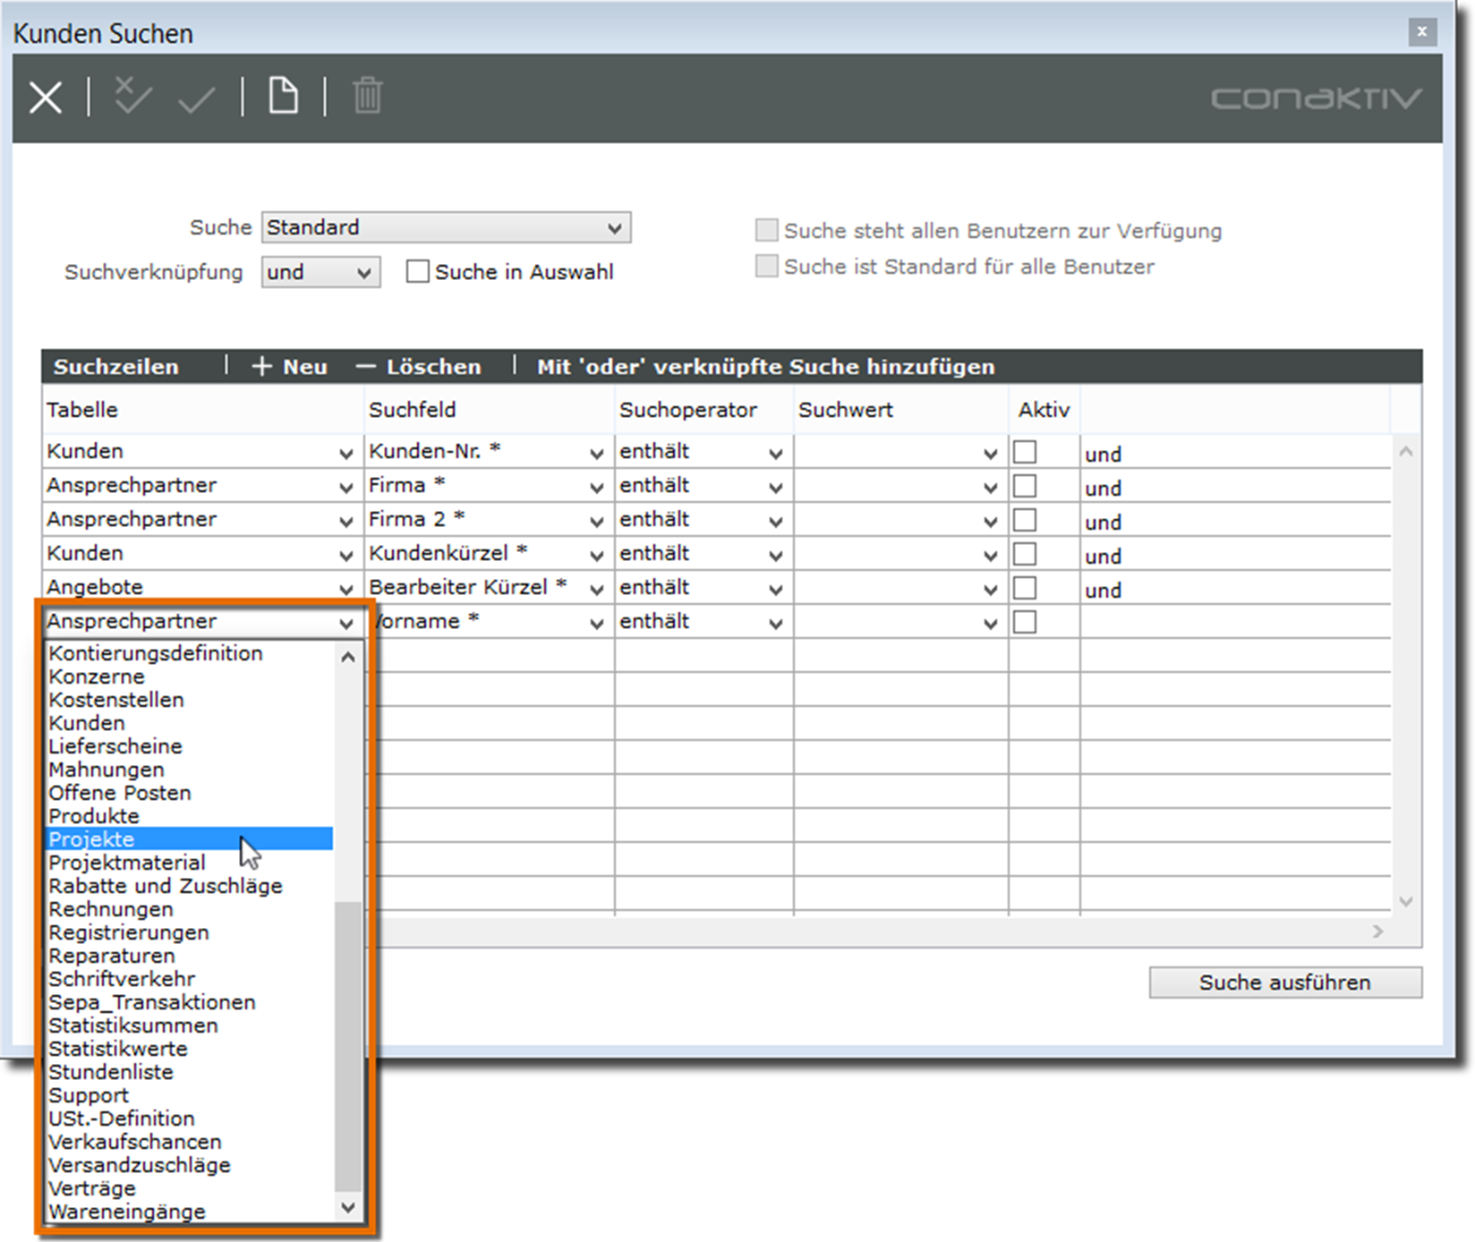The height and width of the screenshot is (1242, 1475).
Task: Click the minus Löschen search row icon
Action: tap(365, 367)
